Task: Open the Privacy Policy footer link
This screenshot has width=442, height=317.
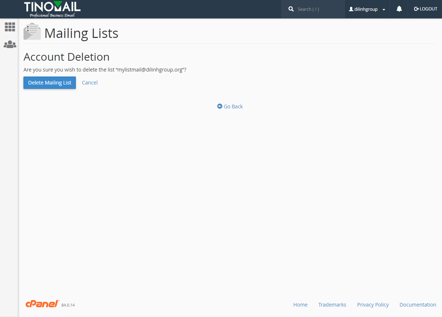Action: coord(373,305)
